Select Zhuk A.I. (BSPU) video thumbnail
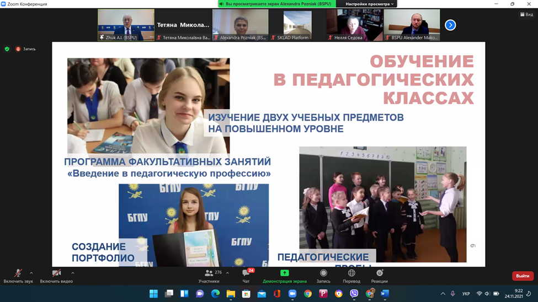Viewport: 538px width, 302px height. (x=126, y=25)
